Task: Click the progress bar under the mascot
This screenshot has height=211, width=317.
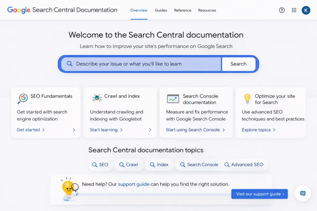Action: 155,194
